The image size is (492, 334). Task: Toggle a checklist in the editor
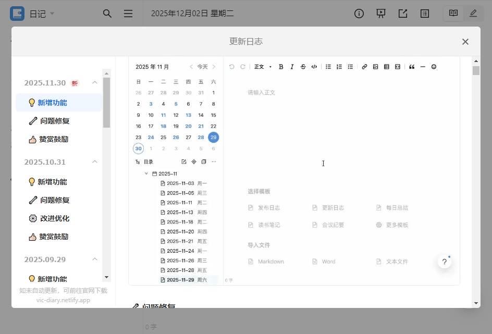(350, 67)
